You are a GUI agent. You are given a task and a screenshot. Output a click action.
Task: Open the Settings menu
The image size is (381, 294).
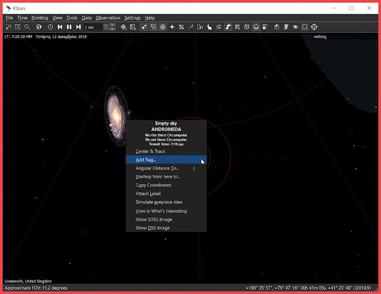(x=132, y=18)
